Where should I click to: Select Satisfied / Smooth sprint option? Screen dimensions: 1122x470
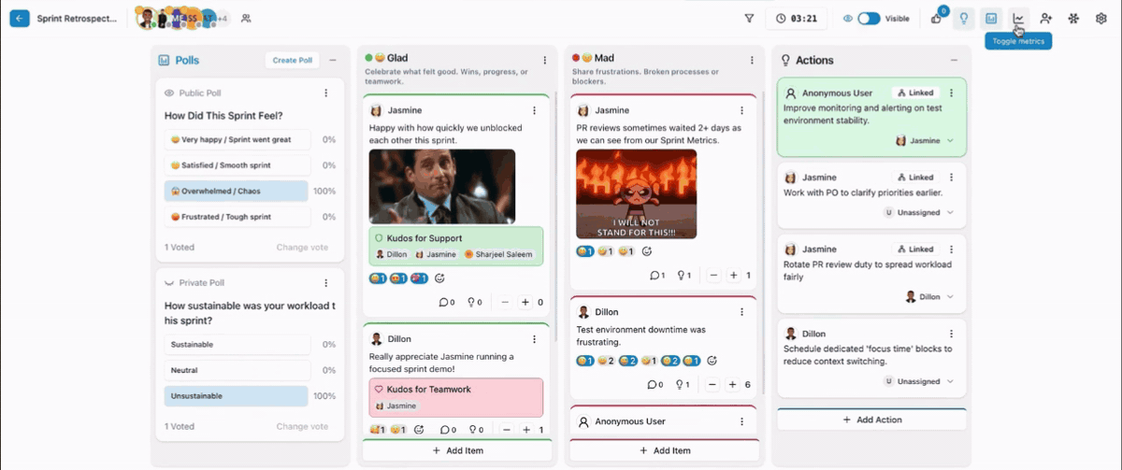point(237,164)
